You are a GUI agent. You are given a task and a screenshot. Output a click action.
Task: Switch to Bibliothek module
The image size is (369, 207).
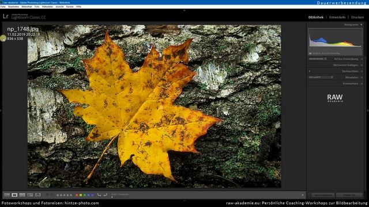point(316,17)
